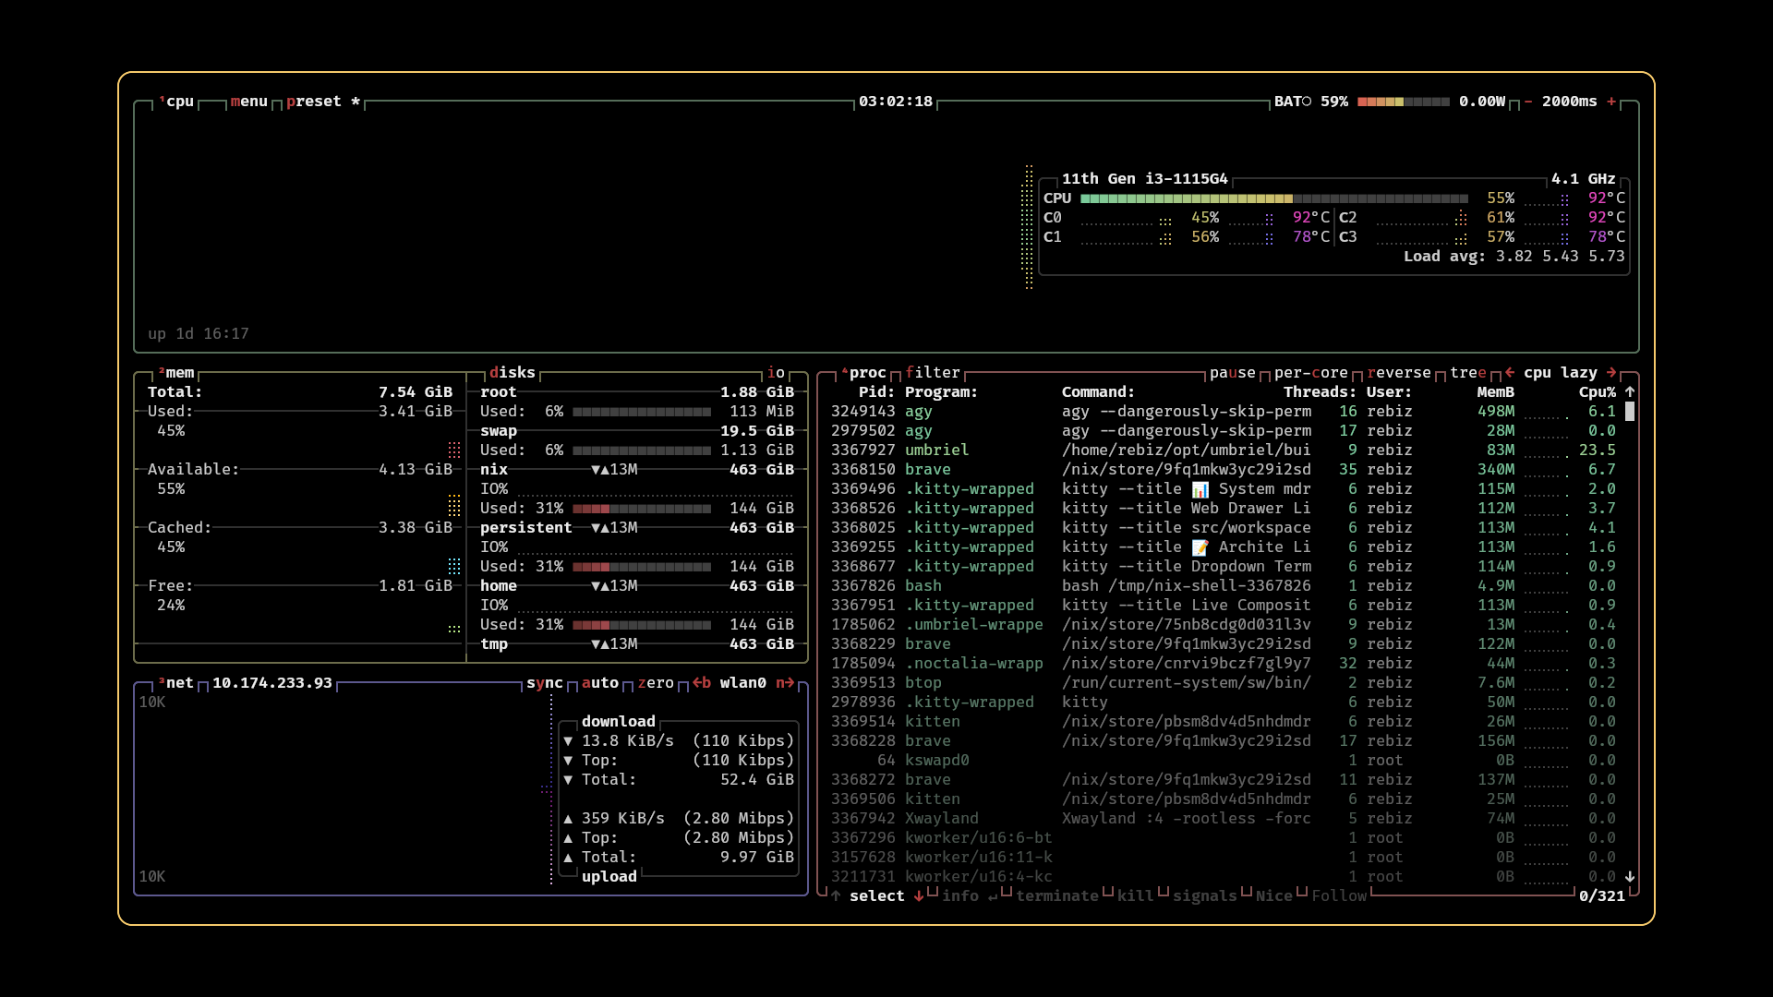Viewport: 1773px width, 997px height.
Task: Toggle net auto scaling
Action: click(600, 683)
